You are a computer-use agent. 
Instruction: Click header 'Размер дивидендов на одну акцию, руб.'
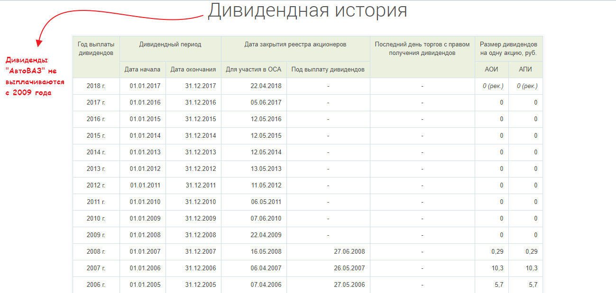pos(508,49)
